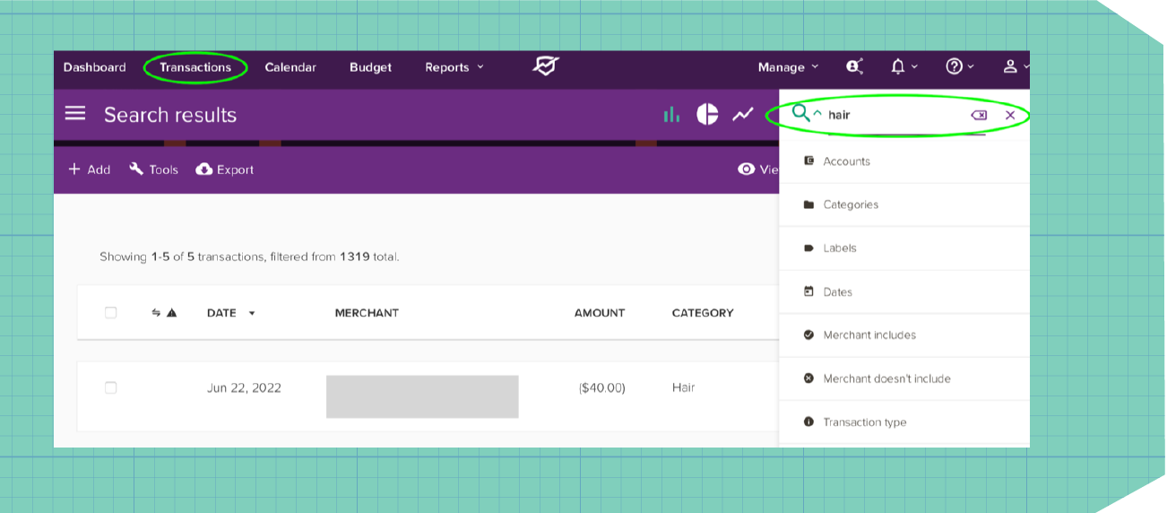Open the hamburger sidebar menu

click(x=75, y=114)
